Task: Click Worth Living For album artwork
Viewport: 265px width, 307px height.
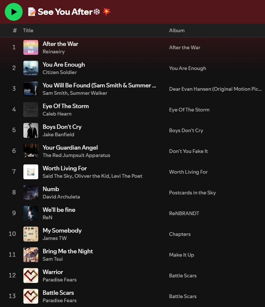Action: click(x=31, y=172)
